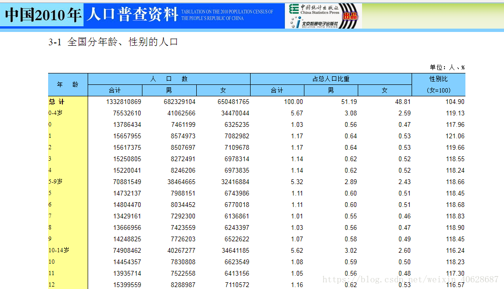Image resolution: width=504 pixels, height=289 pixels.
Task: Click the cell 6623549
Action: 237,262
